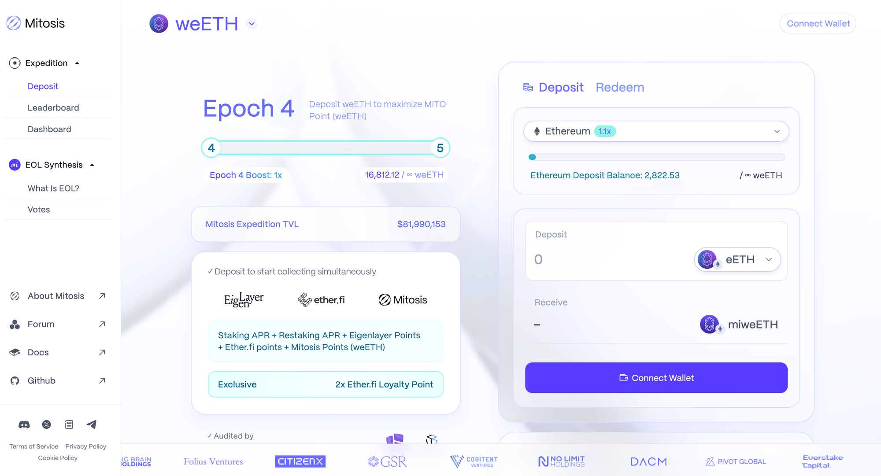
Task: Navigate to Dashboard from sidebar menu
Action: (x=49, y=129)
